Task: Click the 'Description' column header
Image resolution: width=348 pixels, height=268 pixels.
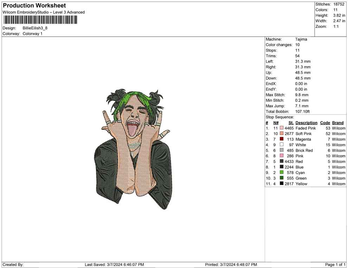Action: click(x=307, y=122)
